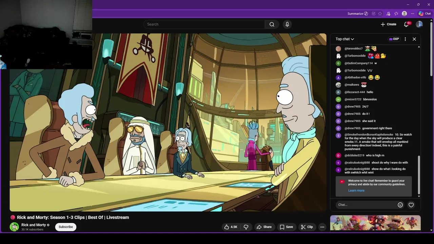The height and width of the screenshot is (244, 434).
Task: Click the Summarize Copilot button
Action: tap(358, 14)
